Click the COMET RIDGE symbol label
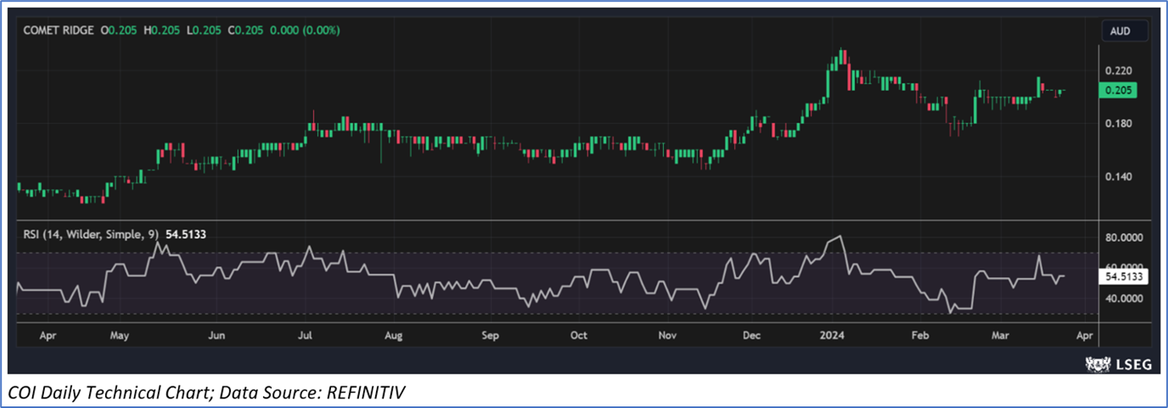 (58, 30)
